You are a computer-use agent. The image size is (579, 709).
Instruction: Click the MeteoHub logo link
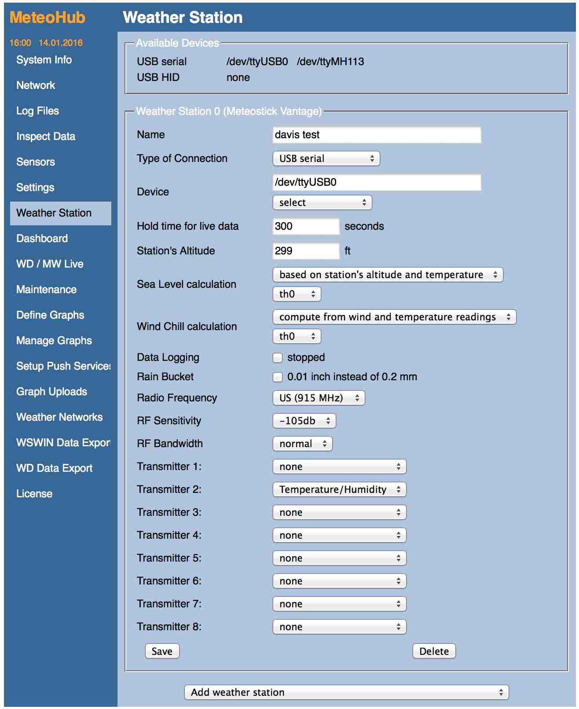click(48, 18)
